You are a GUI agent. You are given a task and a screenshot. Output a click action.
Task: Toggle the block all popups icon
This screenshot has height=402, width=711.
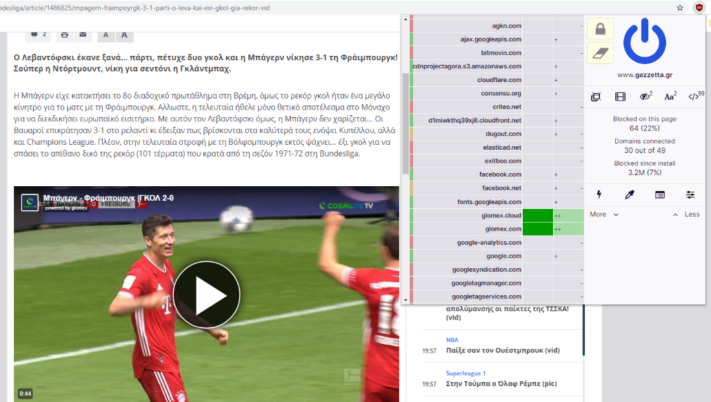click(x=596, y=97)
